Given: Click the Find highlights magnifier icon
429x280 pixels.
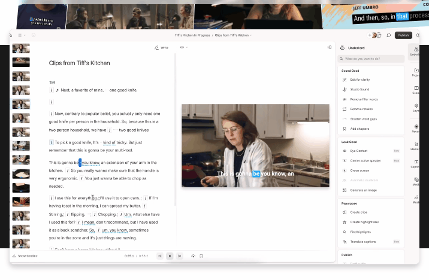Looking at the screenshot, I should tap(345, 232).
